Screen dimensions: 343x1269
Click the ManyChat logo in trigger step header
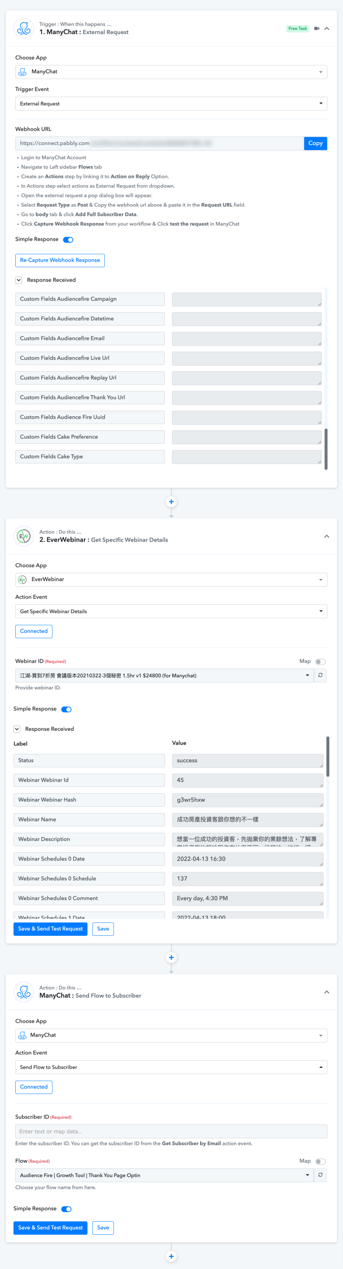click(24, 29)
